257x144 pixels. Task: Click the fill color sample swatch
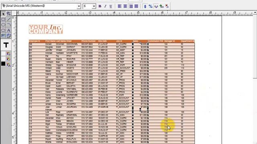3,54
